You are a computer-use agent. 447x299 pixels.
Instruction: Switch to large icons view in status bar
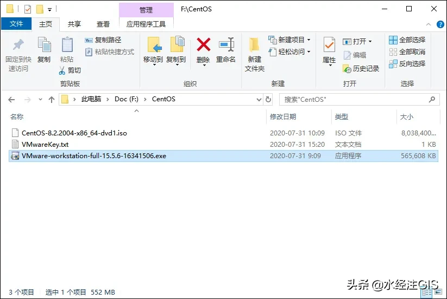[438, 292]
